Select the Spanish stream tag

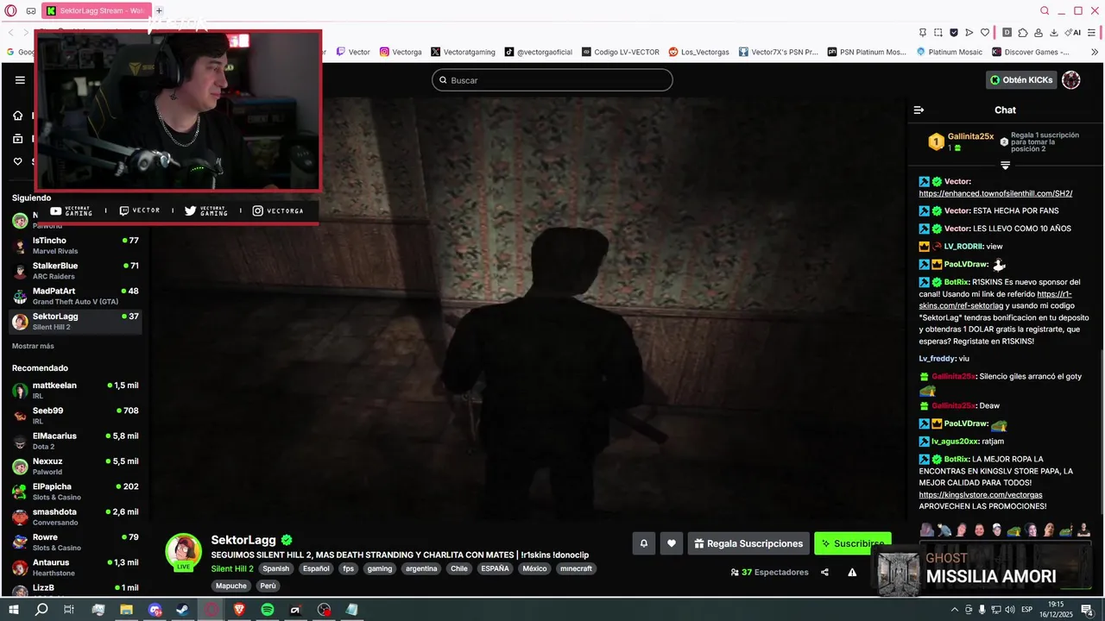276,568
